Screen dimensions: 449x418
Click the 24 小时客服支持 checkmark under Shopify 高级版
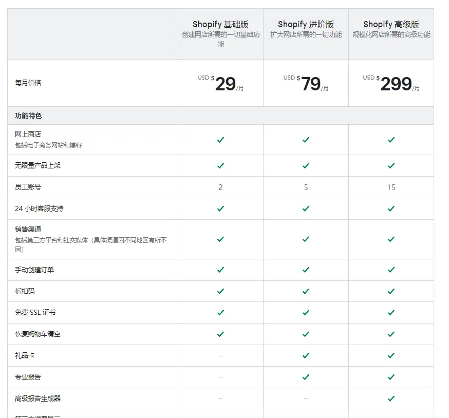(x=391, y=209)
